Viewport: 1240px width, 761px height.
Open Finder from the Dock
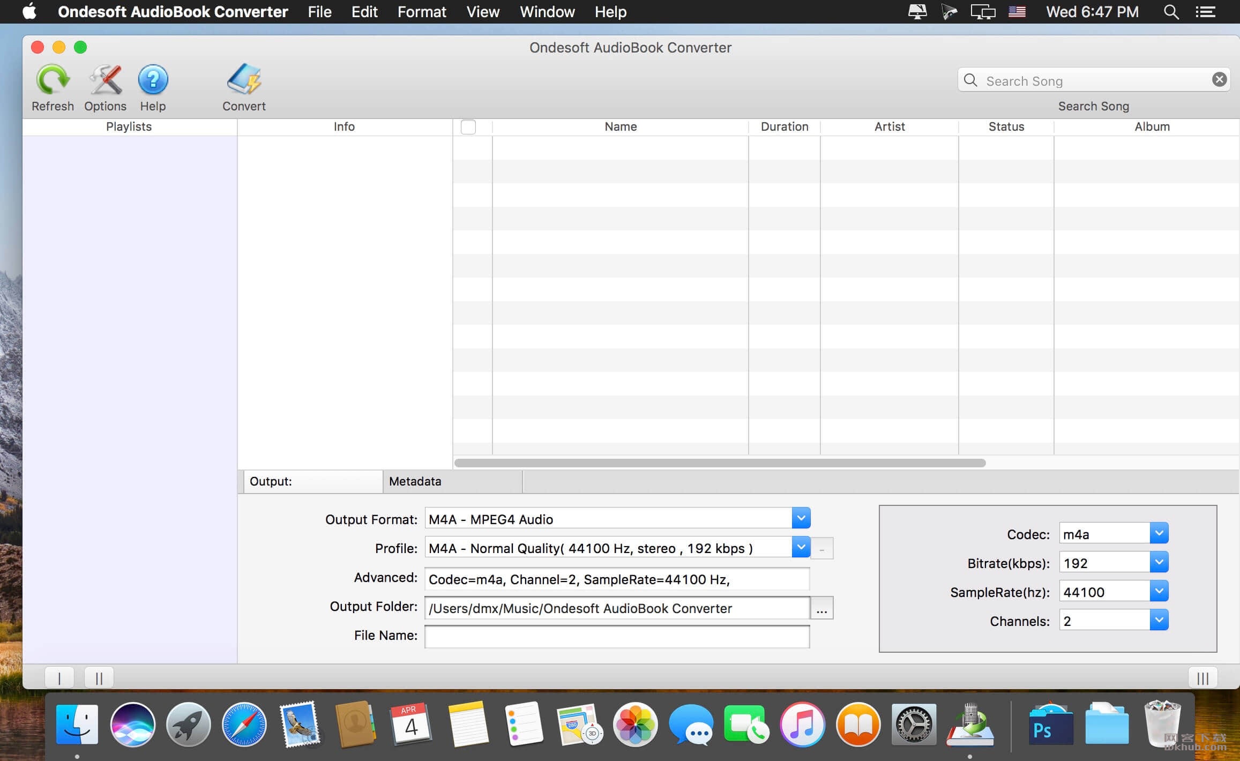[77, 725]
